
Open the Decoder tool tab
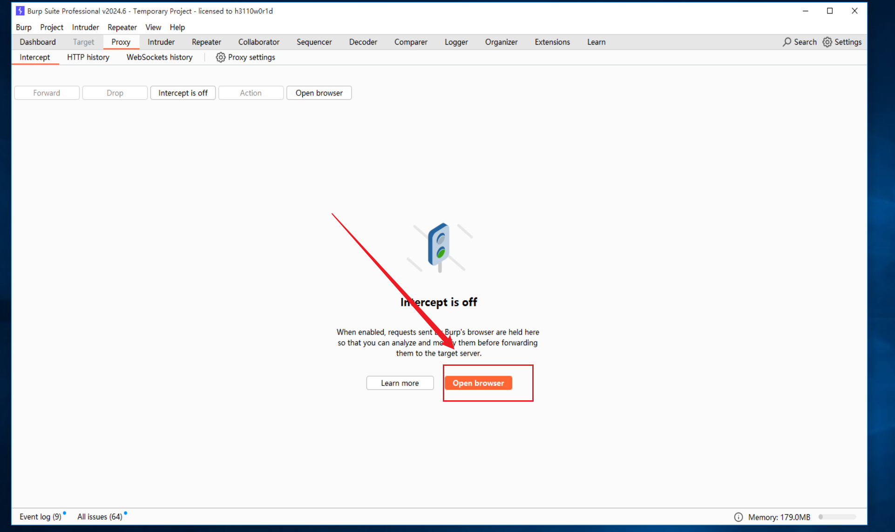pos(363,42)
